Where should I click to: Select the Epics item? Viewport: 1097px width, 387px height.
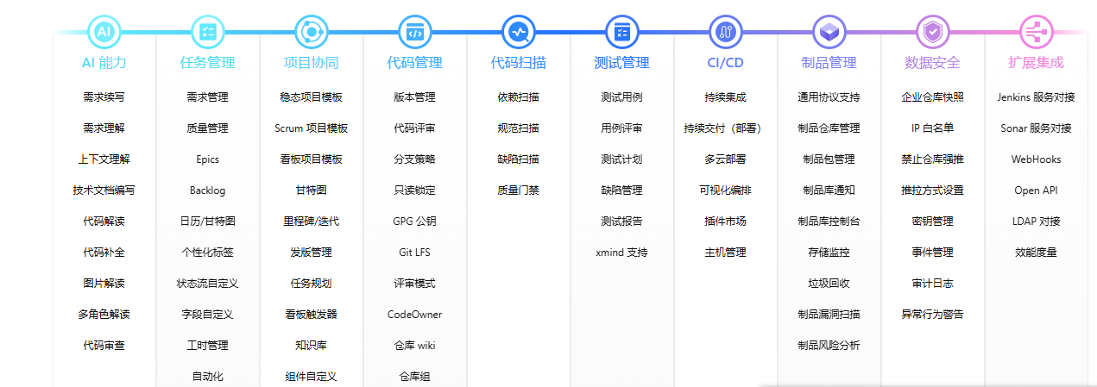[x=207, y=159]
